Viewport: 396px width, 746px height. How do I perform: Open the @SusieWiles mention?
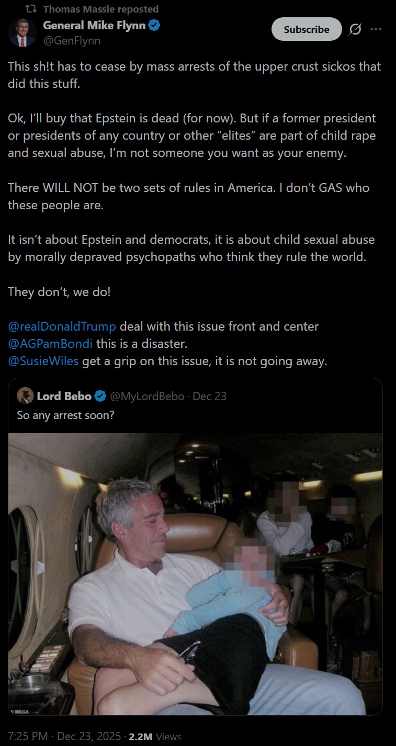coord(43,361)
